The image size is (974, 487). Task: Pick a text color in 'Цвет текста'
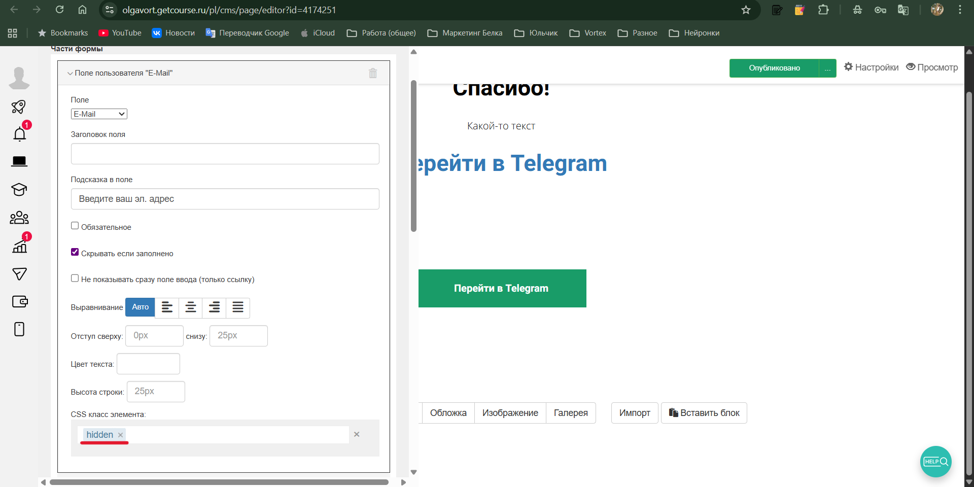point(148,363)
